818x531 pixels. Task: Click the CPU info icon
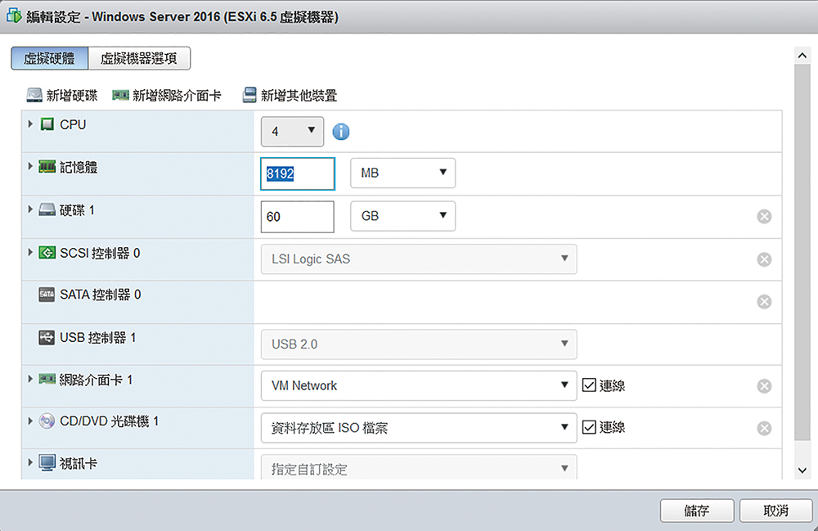coord(340,132)
